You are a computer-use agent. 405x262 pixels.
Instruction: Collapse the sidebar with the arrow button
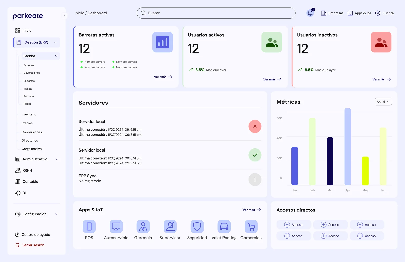[x=65, y=16]
